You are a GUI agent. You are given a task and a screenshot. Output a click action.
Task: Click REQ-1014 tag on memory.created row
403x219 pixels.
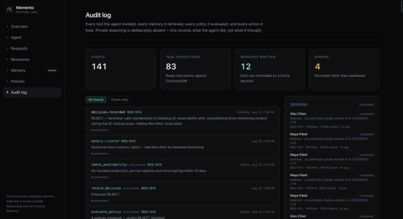pos(128,141)
